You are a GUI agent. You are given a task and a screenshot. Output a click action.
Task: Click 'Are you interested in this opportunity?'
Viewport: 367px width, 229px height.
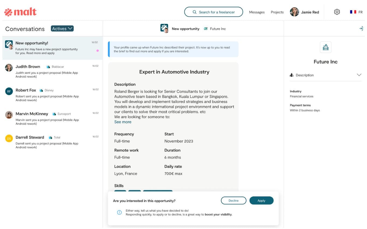point(144,201)
